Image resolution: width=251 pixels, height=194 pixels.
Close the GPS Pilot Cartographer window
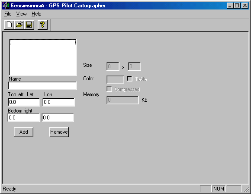click(x=245, y=6)
